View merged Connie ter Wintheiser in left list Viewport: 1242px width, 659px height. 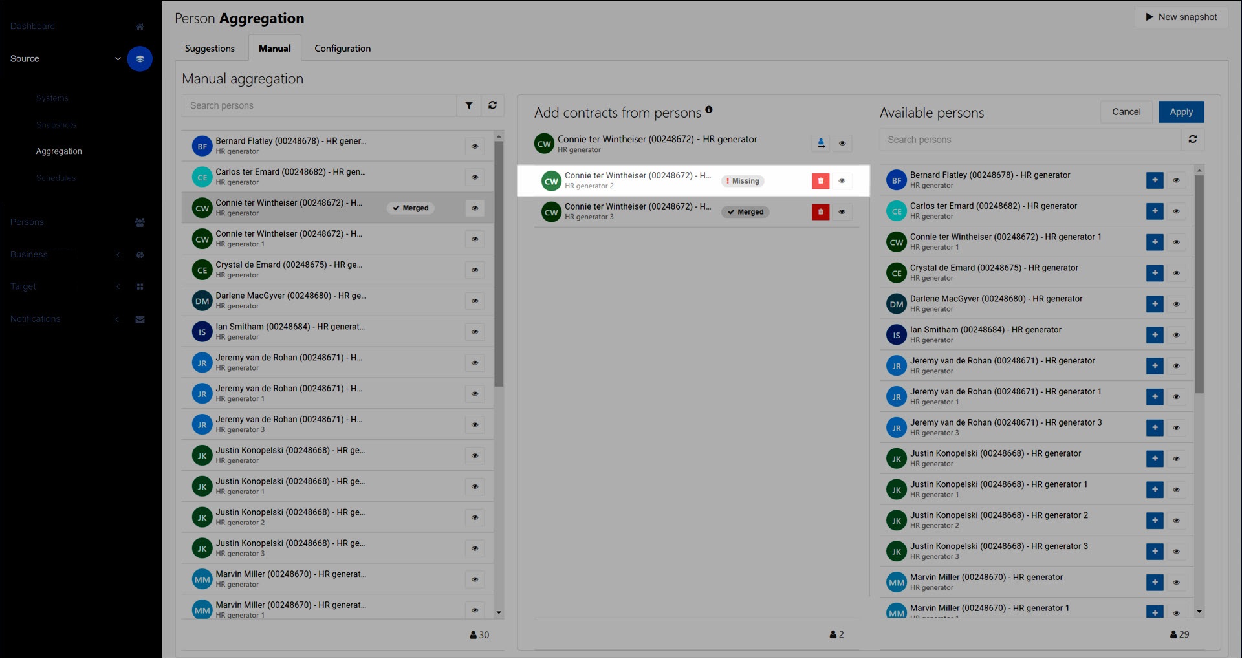click(475, 208)
